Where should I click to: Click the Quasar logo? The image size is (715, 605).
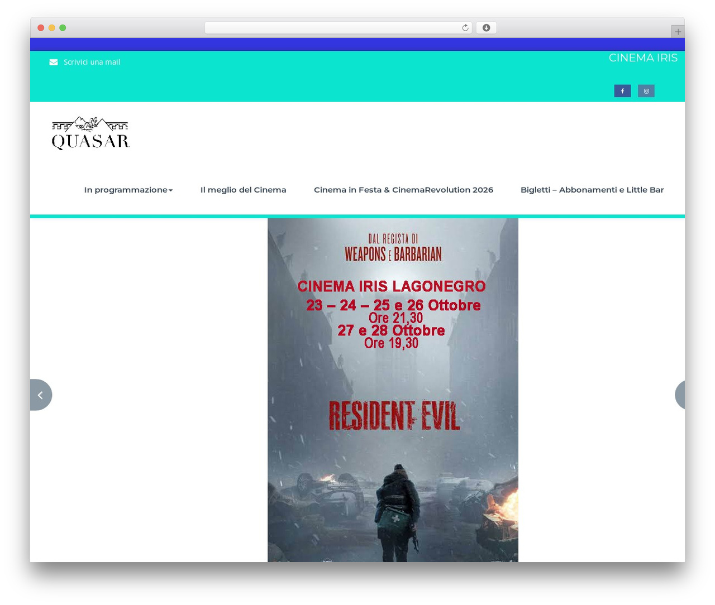click(90, 133)
